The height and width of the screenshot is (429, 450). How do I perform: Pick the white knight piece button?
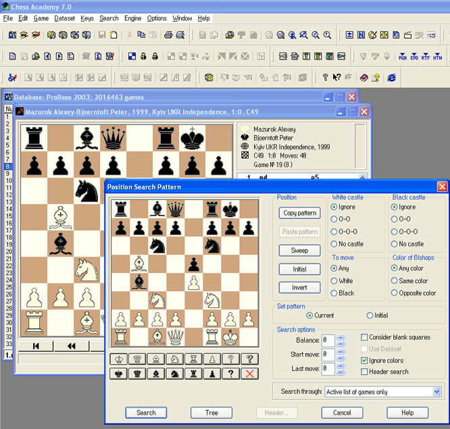click(175, 359)
